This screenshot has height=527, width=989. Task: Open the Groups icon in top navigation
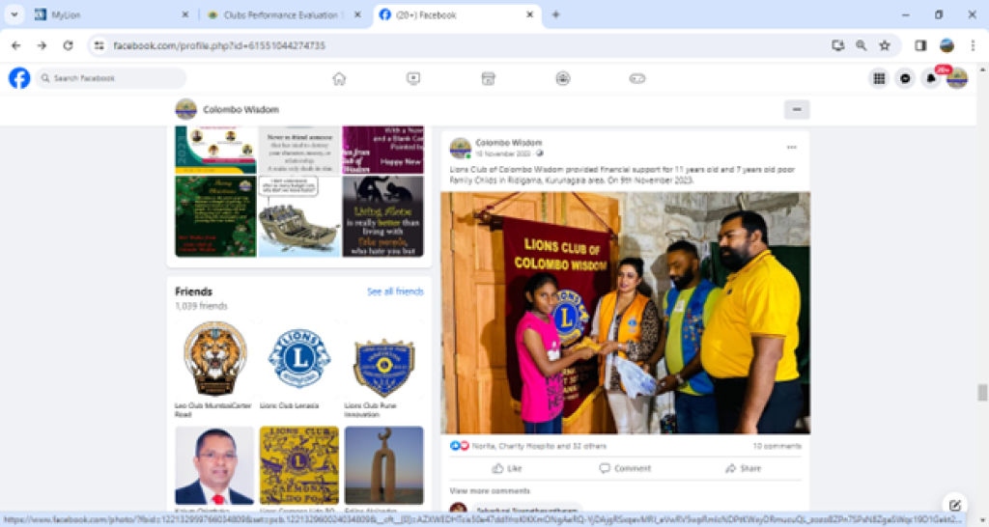[x=563, y=78]
